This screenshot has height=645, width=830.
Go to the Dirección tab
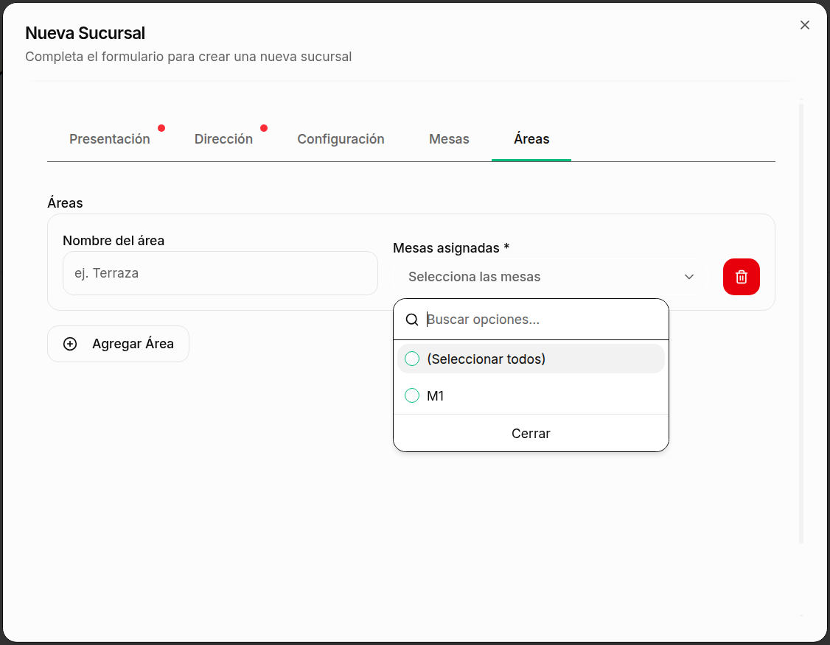tap(223, 138)
